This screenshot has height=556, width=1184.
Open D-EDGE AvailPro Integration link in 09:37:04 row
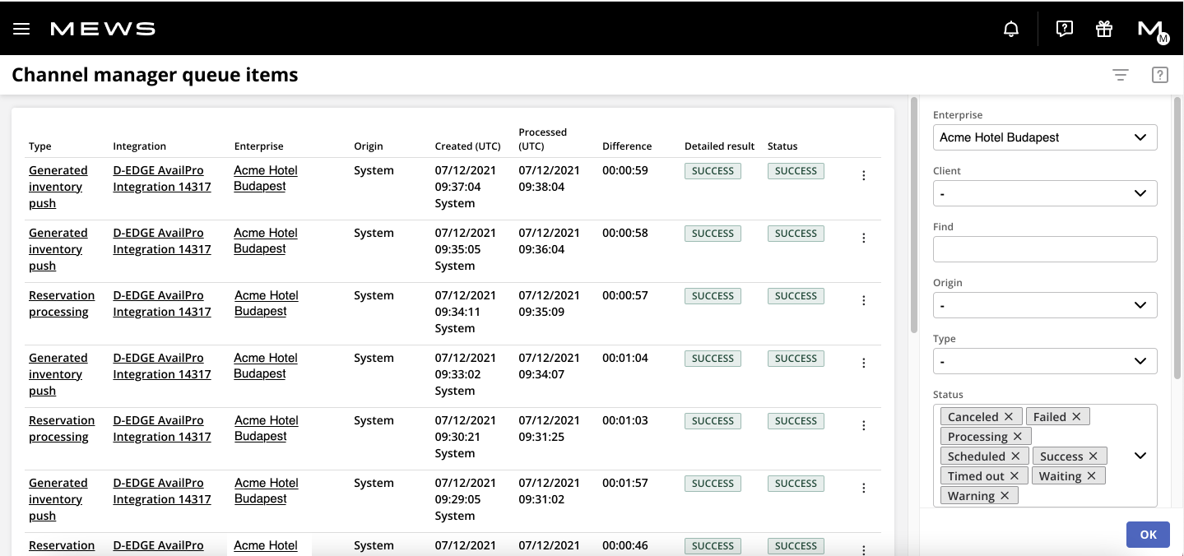click(162, 178)
